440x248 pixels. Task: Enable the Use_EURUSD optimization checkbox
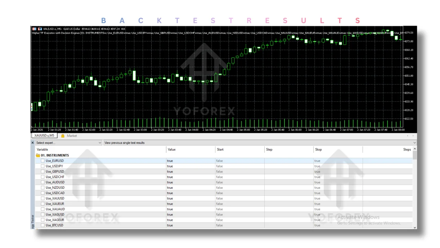[43, 161]
